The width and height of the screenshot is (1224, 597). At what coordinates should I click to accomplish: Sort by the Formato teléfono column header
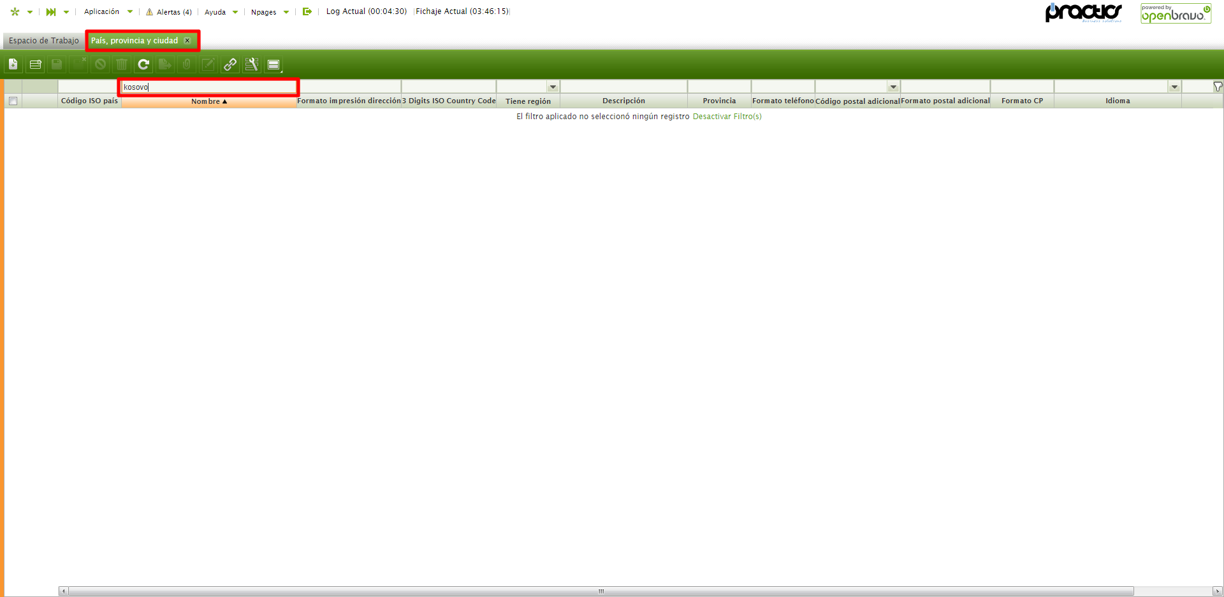click(783, 101)
